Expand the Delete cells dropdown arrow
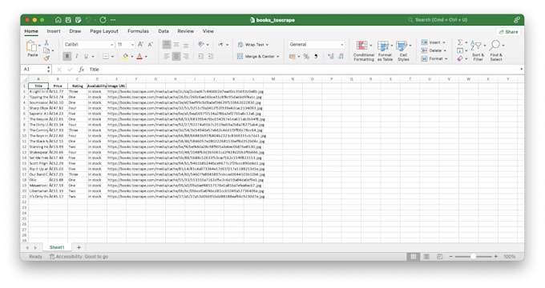 (445, 50)
